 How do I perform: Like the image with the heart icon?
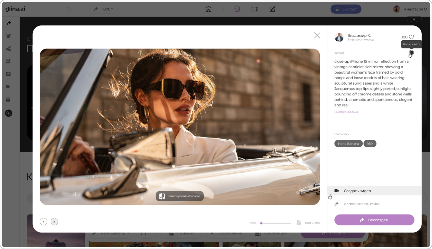pos(411,37)
